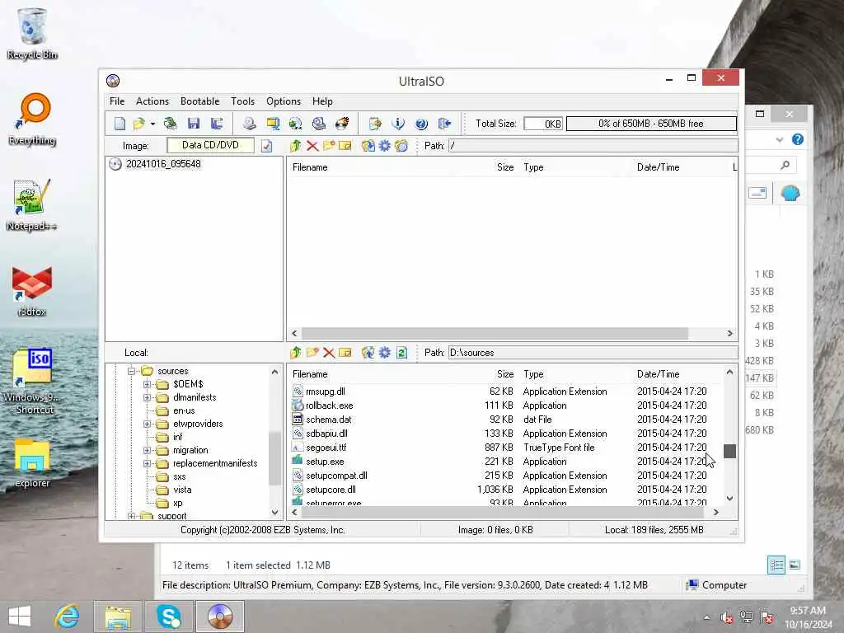
Task: Open the dropdown arrow beside the Open icon
Action: 152,124
